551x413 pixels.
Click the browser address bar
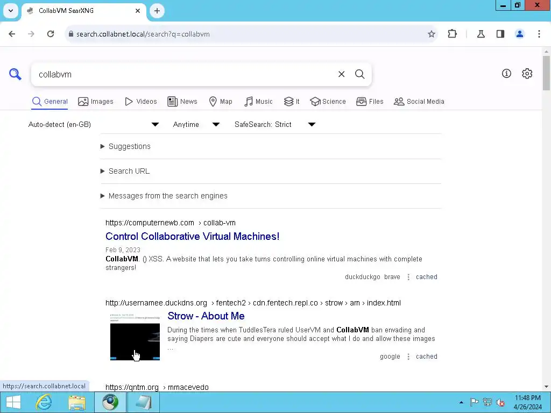246,34
